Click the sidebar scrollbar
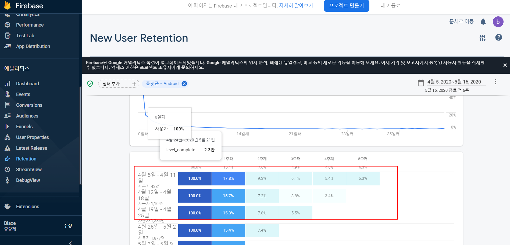This screenshot has width=510, height=245. pyautogui.click(x=80, y=136)
